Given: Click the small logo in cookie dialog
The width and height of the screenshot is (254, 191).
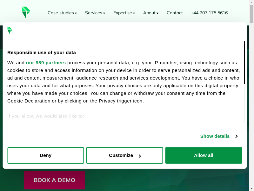Looking at the screenshot, I should 10,31.
